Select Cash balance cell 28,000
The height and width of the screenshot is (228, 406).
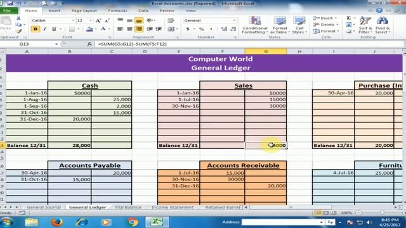tap(69, 145)
